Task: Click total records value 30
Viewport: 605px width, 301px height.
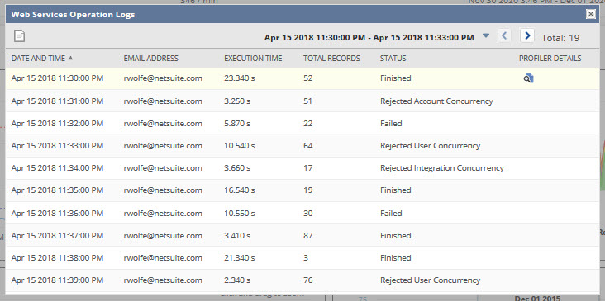Action: point(308,214)
